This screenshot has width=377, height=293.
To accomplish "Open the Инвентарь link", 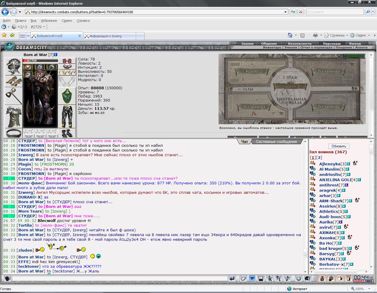I will click(x=272, y=47).
